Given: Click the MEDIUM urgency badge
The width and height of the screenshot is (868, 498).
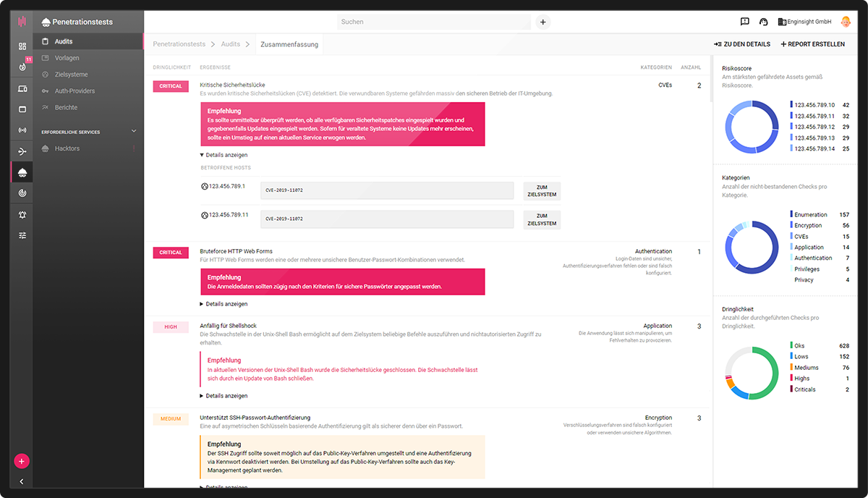Looking at the screenshot, I should [171, 419].
